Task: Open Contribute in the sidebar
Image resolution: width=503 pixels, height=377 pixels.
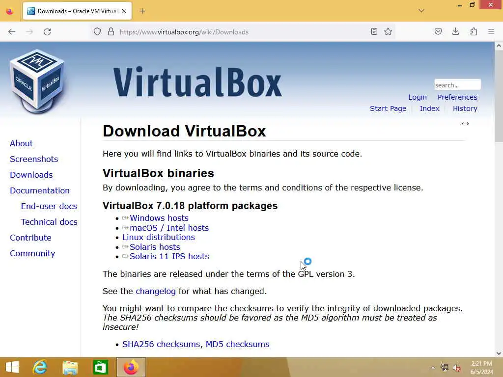Action: (x=30, y=238)
